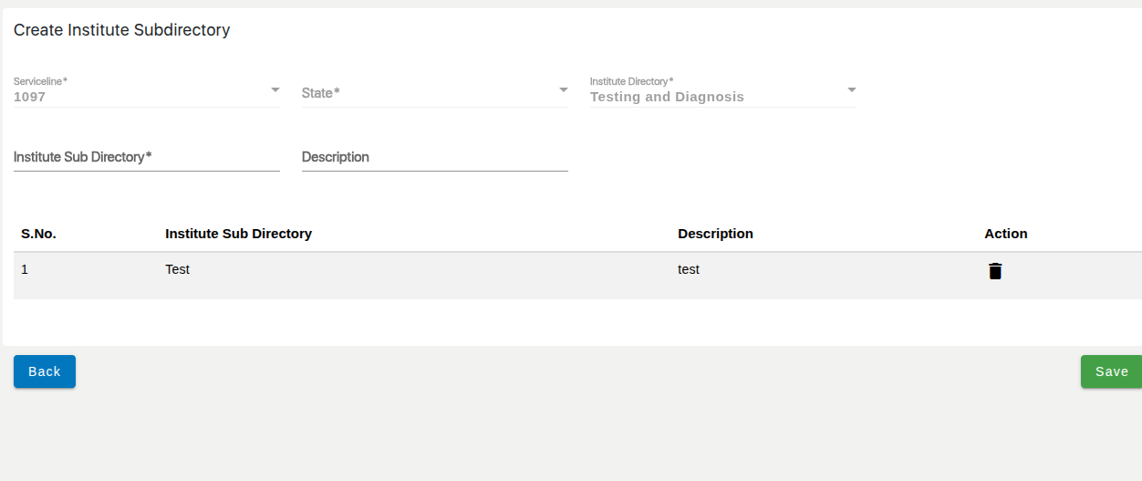This screenshot has height=481, width=1142.
Task: Select serial number 1 in the table
Action: [x=25, y=270]
